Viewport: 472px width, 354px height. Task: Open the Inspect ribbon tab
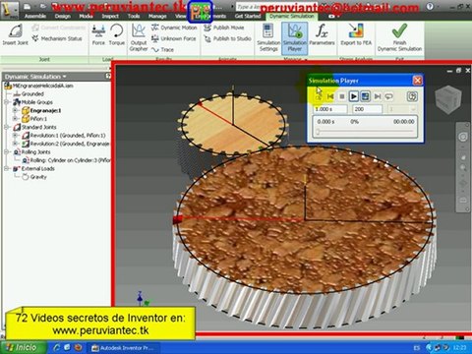click(x=110, y=16)
